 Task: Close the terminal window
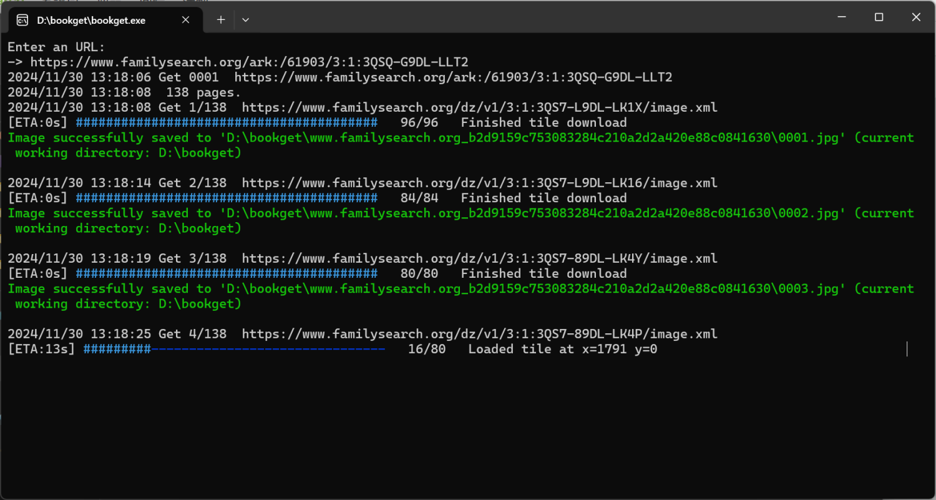tap(915, 17)
